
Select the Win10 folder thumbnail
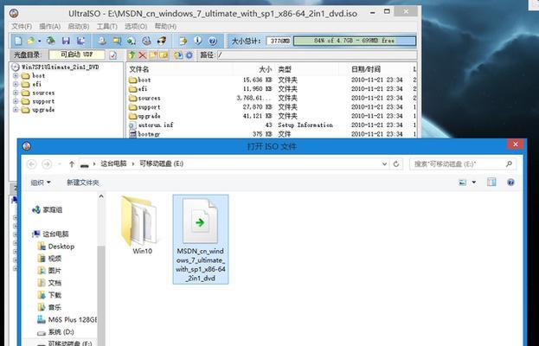(x=142, y=225)
